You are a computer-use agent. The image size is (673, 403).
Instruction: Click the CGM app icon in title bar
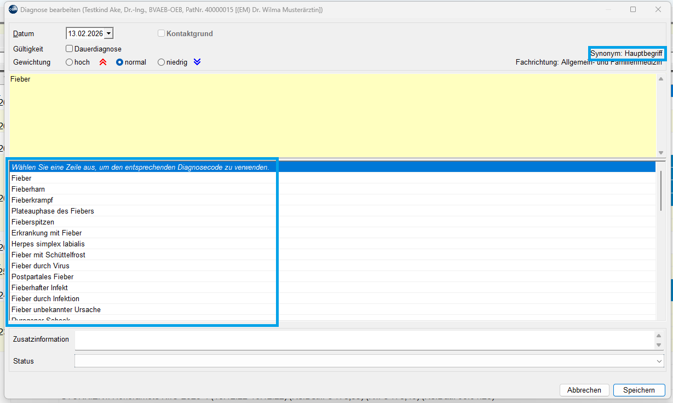coord(13,9)
